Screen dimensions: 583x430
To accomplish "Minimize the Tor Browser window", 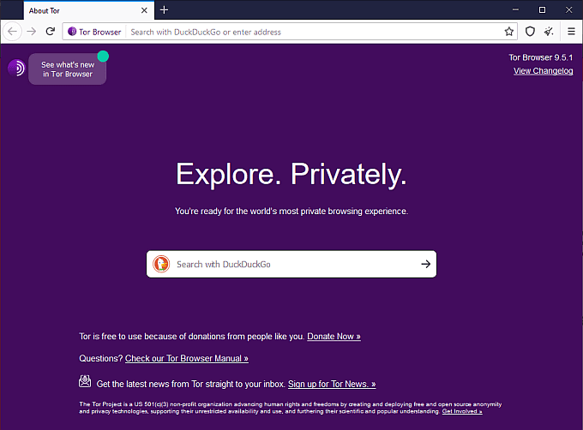I will coord(515,10).
